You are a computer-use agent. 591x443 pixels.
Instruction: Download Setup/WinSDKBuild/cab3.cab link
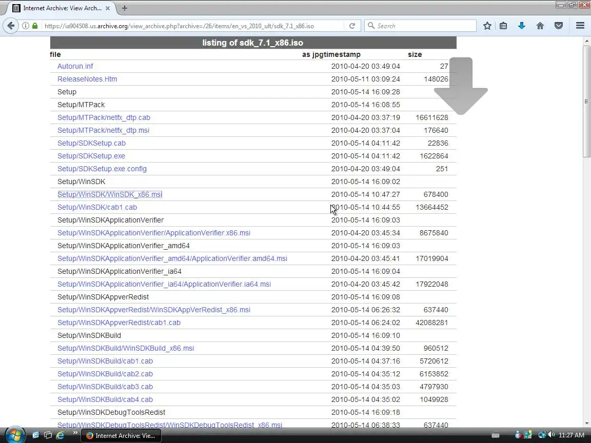(x=105, y=387)
